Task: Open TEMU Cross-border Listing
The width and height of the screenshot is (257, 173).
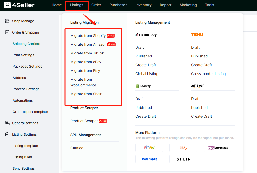Action: point(208,74)
